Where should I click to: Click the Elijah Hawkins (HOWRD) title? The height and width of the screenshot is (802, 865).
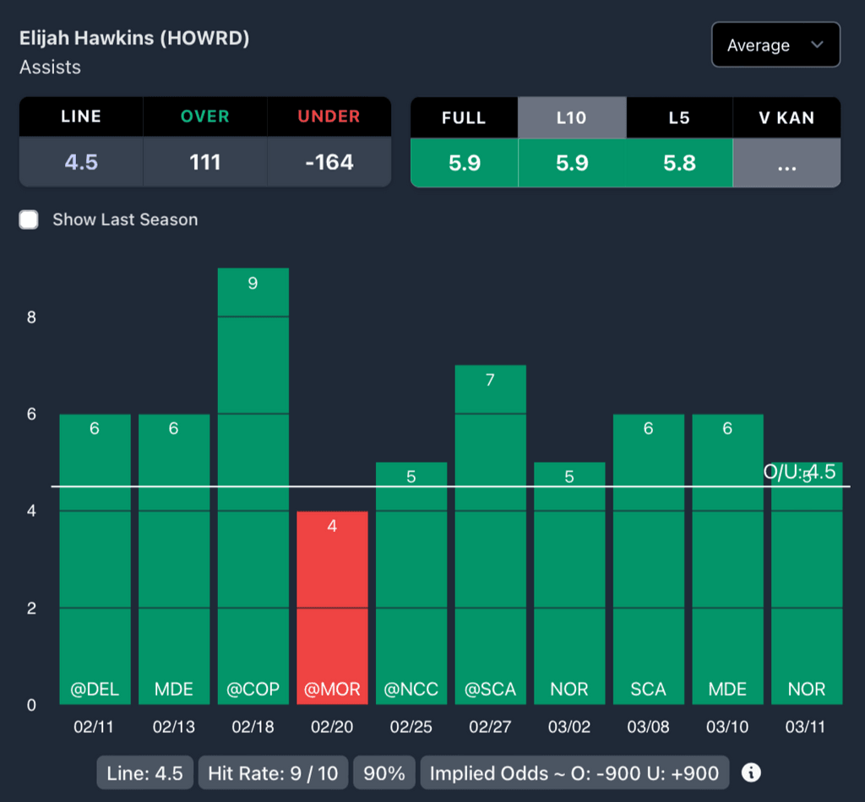[134, 38]
